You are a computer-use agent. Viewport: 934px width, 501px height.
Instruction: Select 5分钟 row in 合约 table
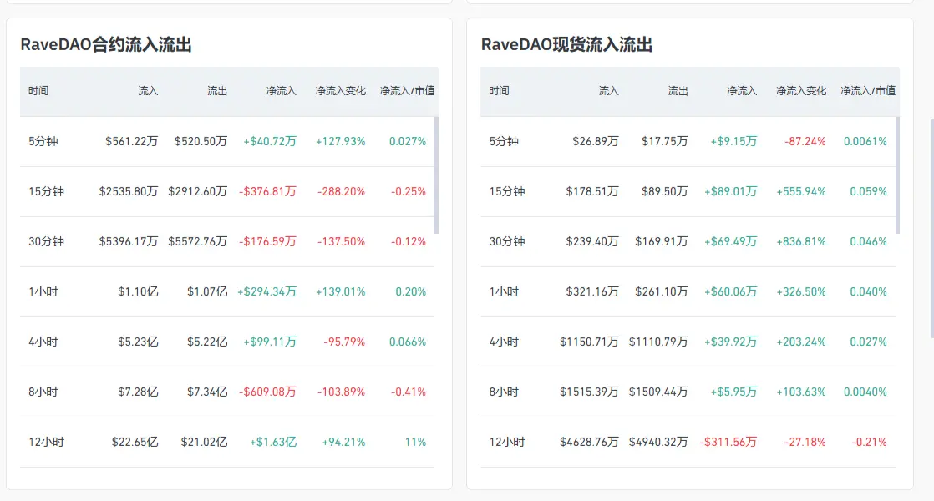(227, 142)
